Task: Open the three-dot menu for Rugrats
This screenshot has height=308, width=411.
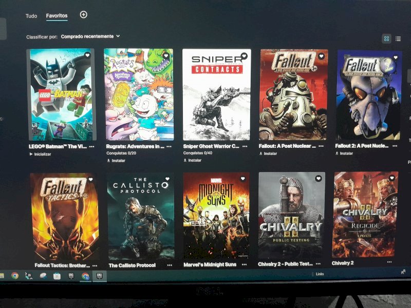Action: (x=169, y=146)
